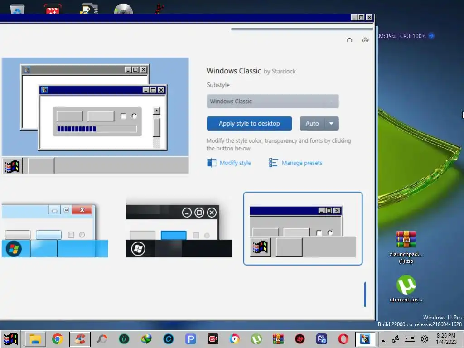The height and width of the screenshot is (348, 464).
Task: Open the red circular gear app in taskbar
Action: [300, 339]
